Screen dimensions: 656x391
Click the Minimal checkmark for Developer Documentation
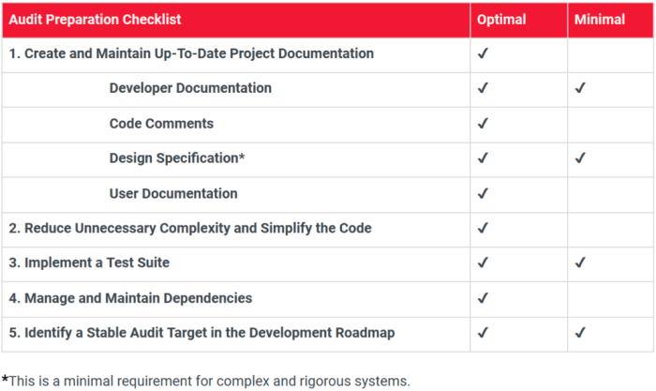(x=580, y=88)
